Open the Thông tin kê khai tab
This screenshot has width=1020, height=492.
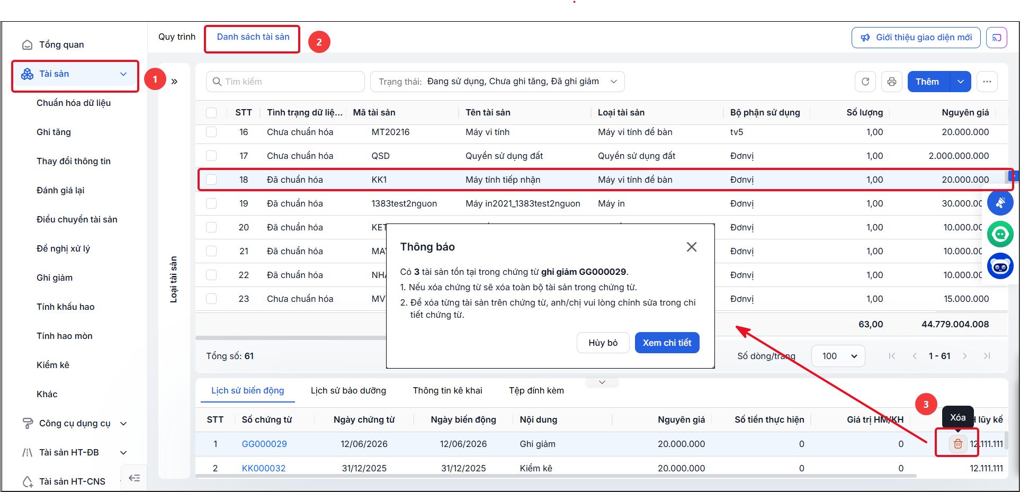click(448, 391)
